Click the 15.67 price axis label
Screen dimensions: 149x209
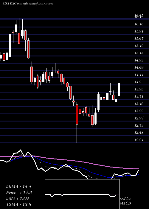(139, 39)
